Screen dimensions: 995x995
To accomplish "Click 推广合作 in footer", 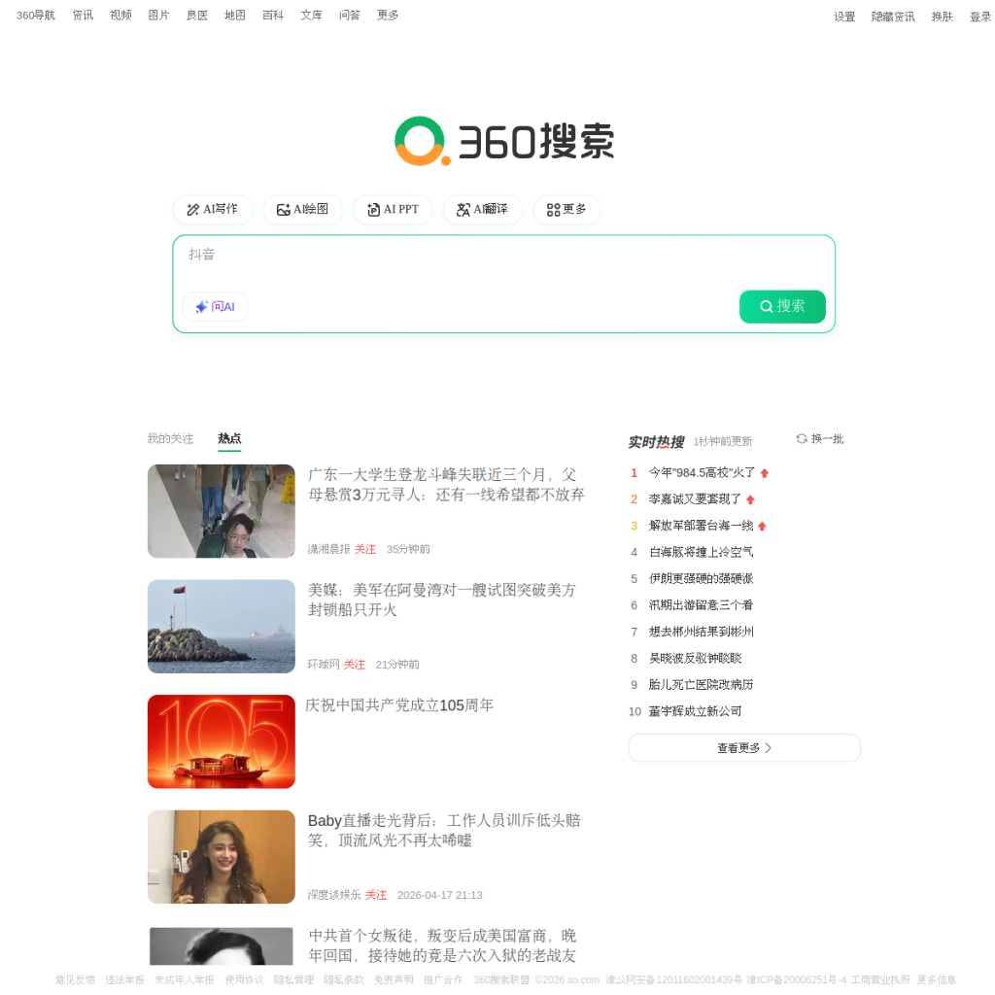I will [443, 979].
